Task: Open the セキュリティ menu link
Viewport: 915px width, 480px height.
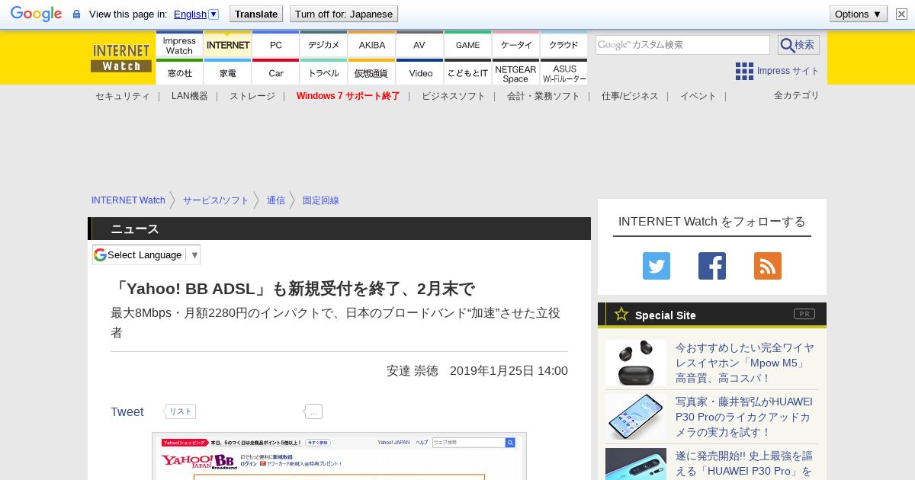Action: pos(122,96)
